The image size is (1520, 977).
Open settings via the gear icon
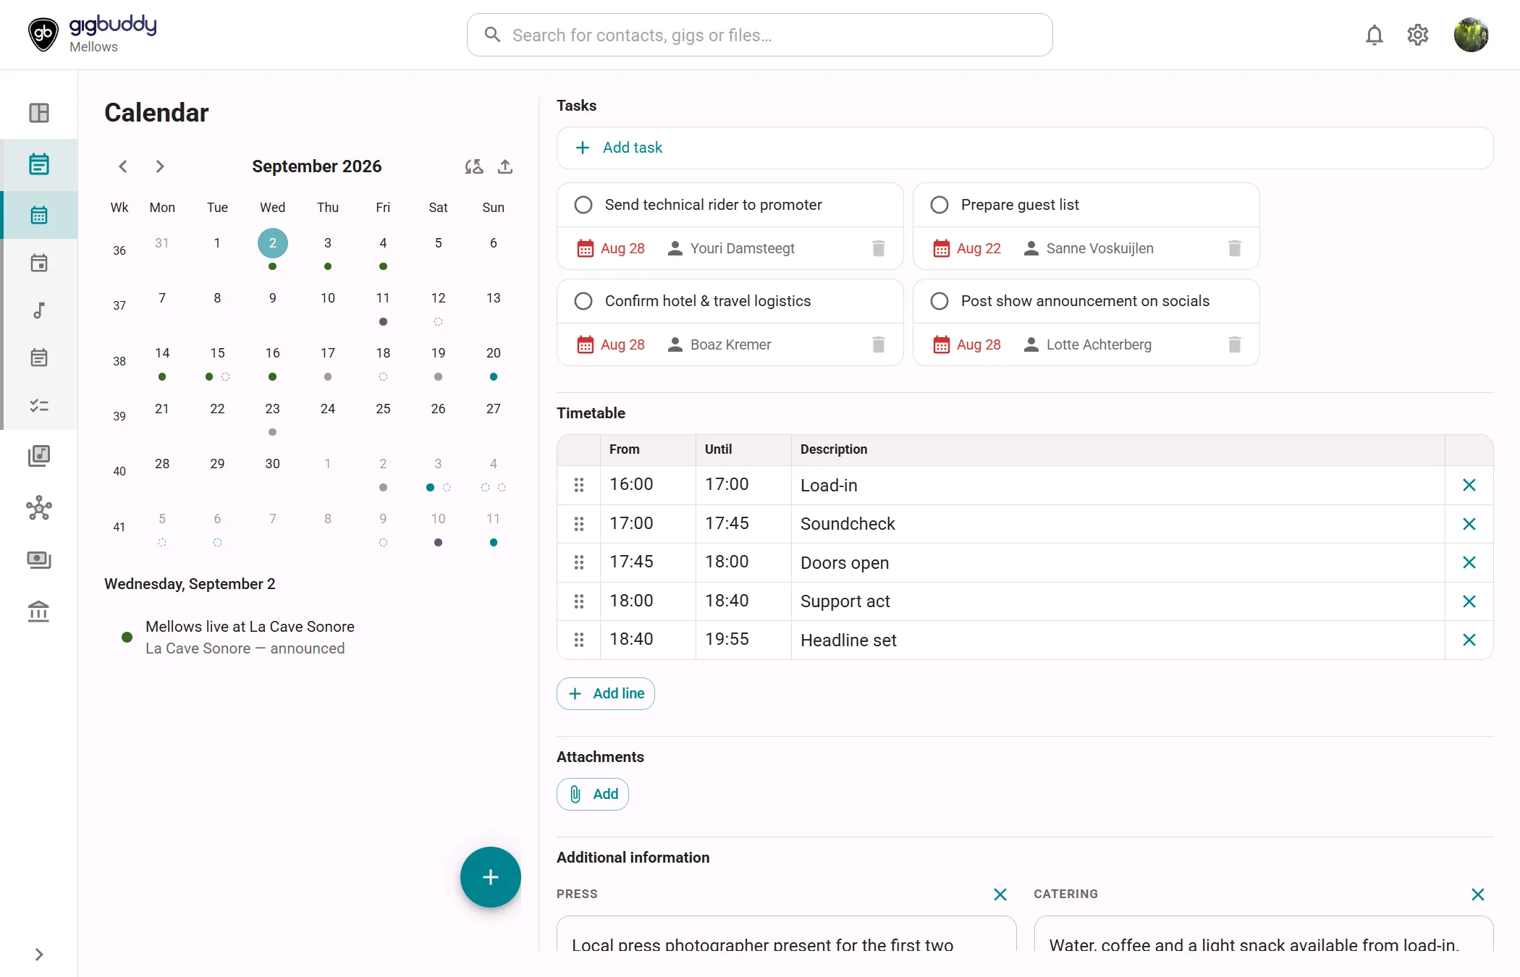(x=1417, y=35)
